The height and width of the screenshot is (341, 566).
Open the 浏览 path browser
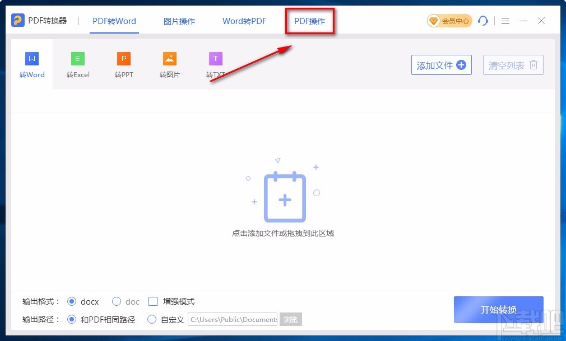coord(291,319)
